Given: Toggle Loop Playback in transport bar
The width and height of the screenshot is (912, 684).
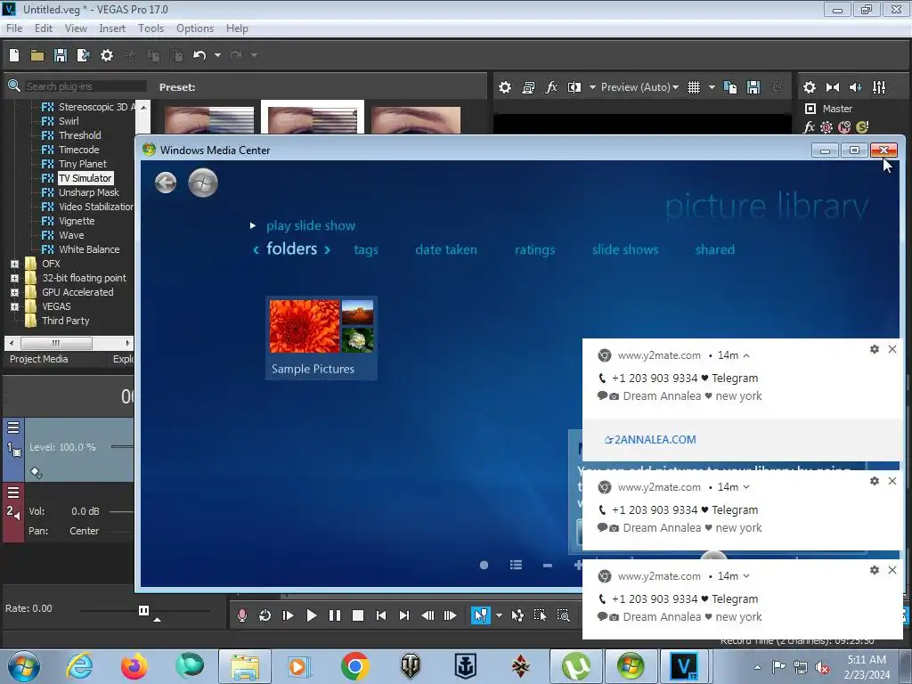Looking at the screenshot, I should coord(265,615).
